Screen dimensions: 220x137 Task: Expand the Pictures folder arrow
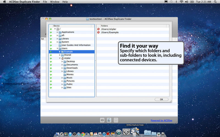[62, 81]
